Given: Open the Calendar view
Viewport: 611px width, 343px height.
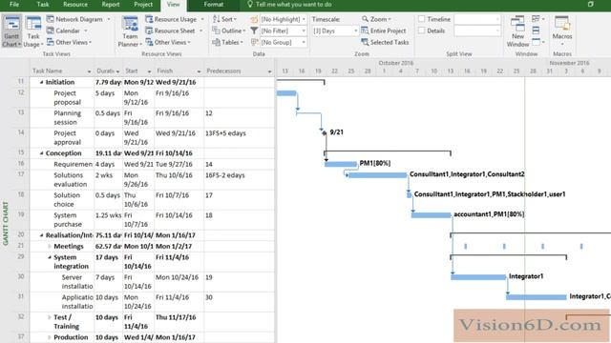Looking at the screenshot, I should (x=67, y=30).
